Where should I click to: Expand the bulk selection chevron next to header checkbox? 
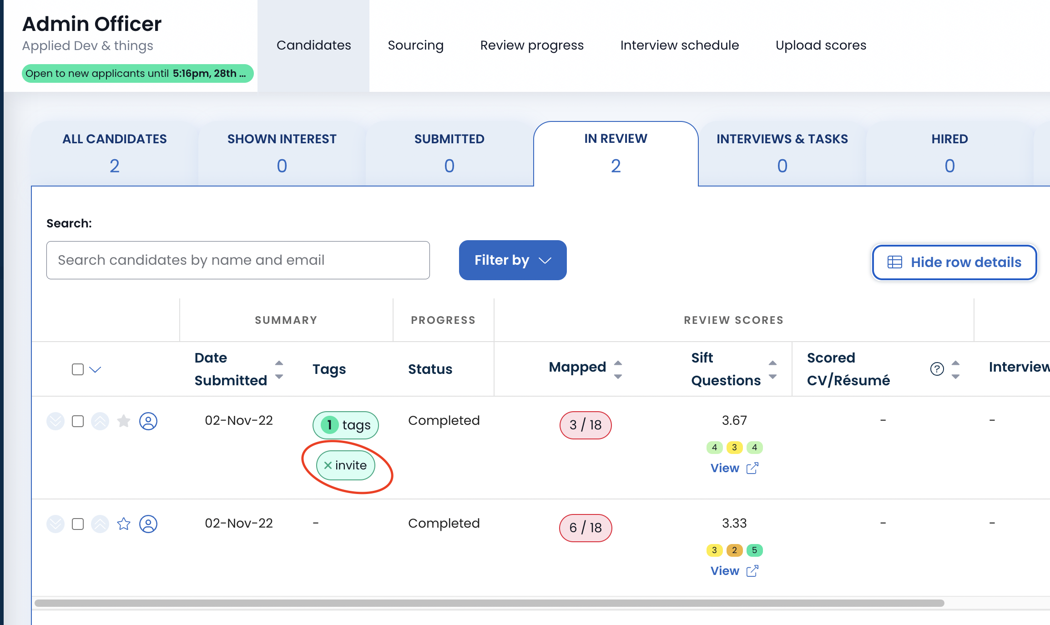point(95,369)
